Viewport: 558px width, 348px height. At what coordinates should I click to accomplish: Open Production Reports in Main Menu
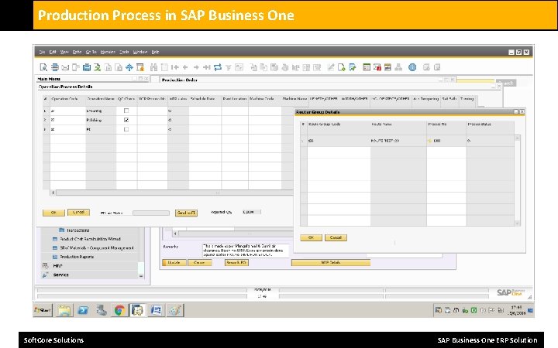point(77,257)
